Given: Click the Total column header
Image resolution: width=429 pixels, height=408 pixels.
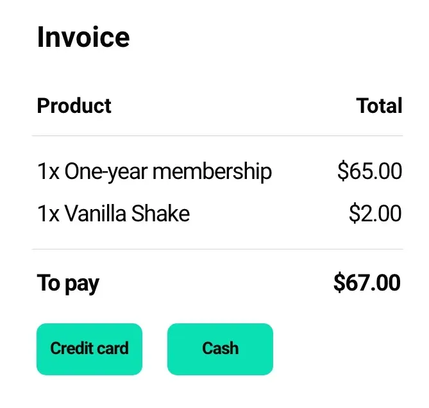Looking at the screenshot, I should [379, 106].
